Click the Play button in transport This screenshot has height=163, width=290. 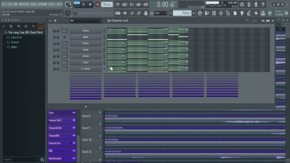coord(84,4)
